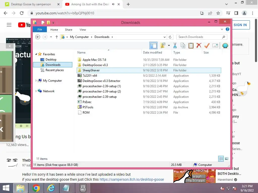
Task: Click the folder options icon in toolbar
Action: (163, 45)
